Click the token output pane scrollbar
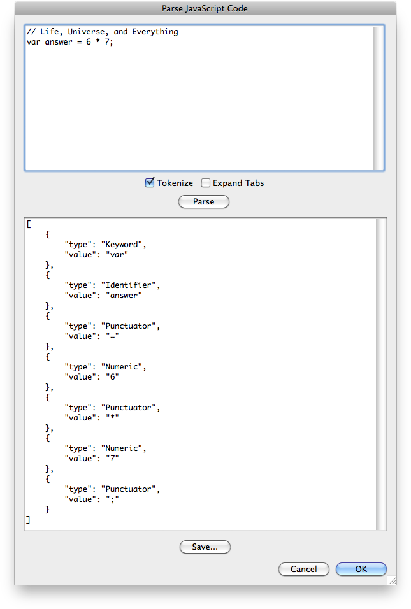The width and height of the screenshot is (411, 609). pyautogui.click(x=380, y=374)
